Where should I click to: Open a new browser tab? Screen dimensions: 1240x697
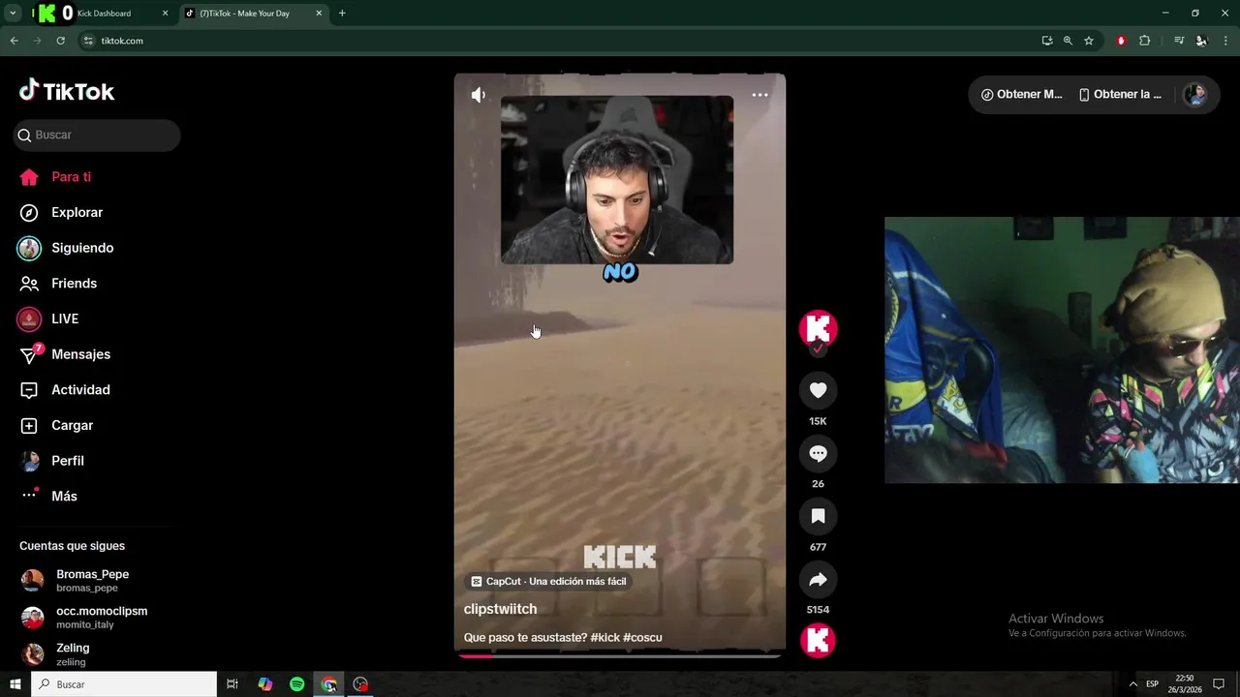coord(342,14)
